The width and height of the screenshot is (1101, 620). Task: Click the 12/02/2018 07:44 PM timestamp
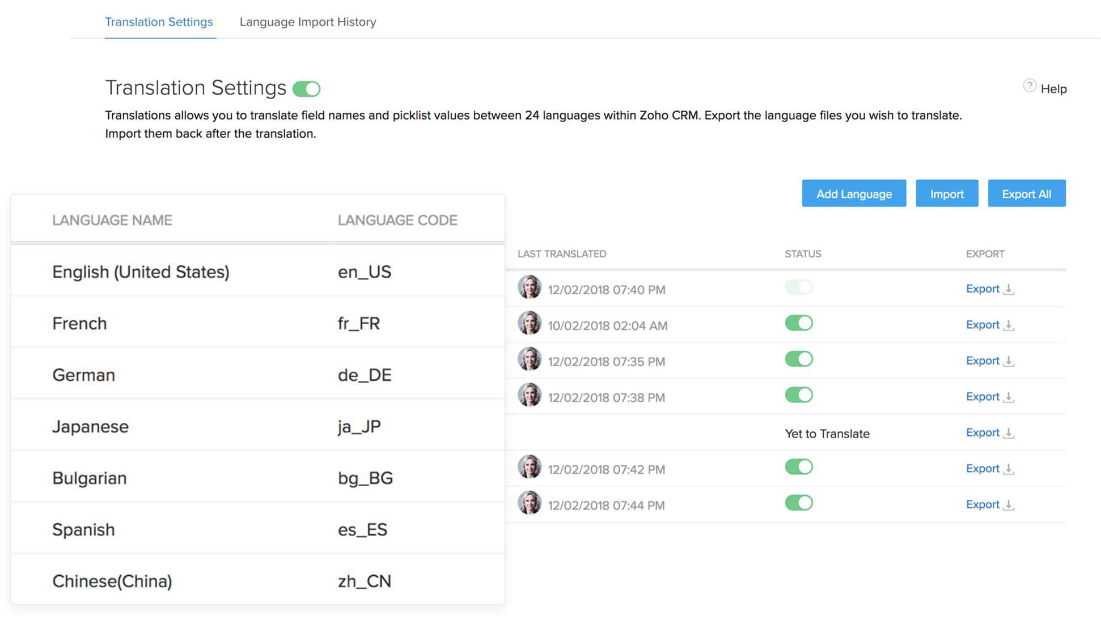[606, 506]
